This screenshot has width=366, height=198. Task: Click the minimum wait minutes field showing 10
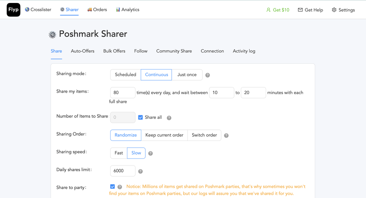pos(221,93)
